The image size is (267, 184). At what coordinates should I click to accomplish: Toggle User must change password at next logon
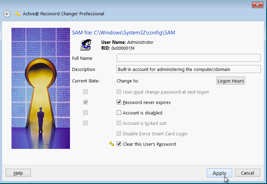tap(119, 92)
